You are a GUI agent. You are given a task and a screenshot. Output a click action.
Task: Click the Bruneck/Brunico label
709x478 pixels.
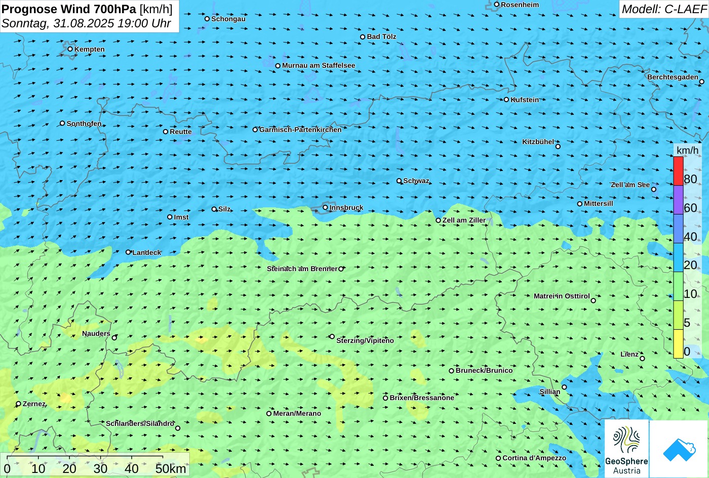pyautogui.click(x=484, y=370)
